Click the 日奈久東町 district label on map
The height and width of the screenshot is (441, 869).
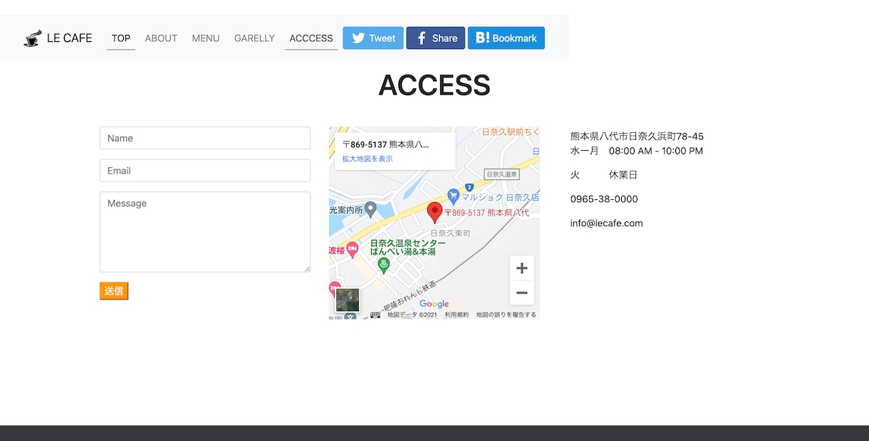click(450, 233)
